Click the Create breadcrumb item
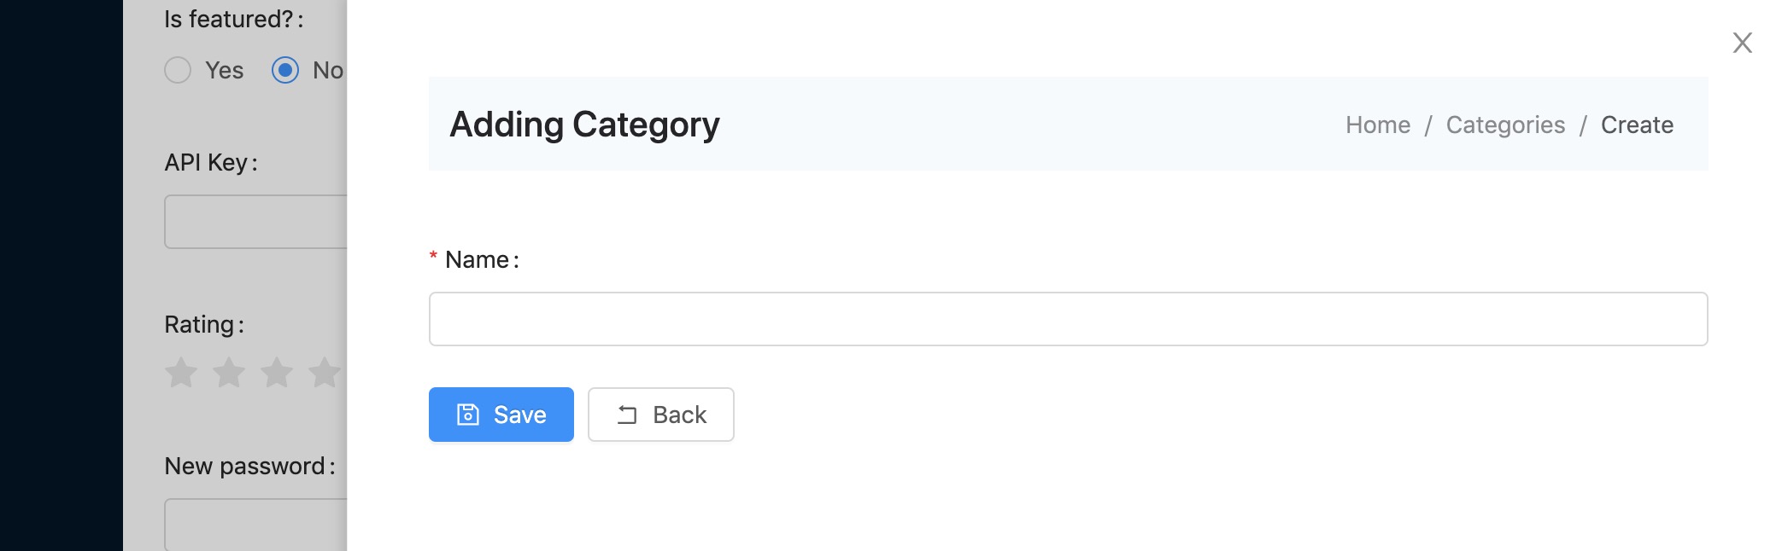1782x551 pixels. pyautogui.click(x=1637, y=125)
